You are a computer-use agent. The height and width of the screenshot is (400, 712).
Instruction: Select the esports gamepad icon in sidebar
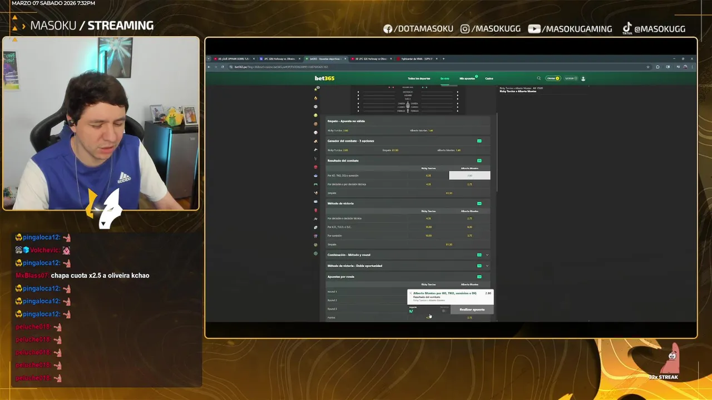pos(316,184)
